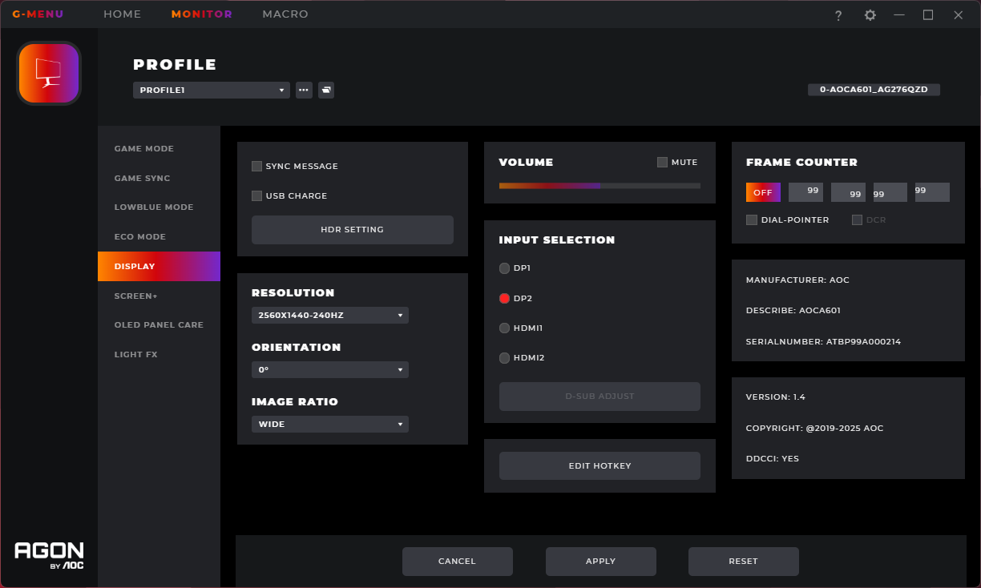Toggle the USB Charge checkbox
Image resolution: width=981 pixels, height=588 pixels.
point(257,196)
